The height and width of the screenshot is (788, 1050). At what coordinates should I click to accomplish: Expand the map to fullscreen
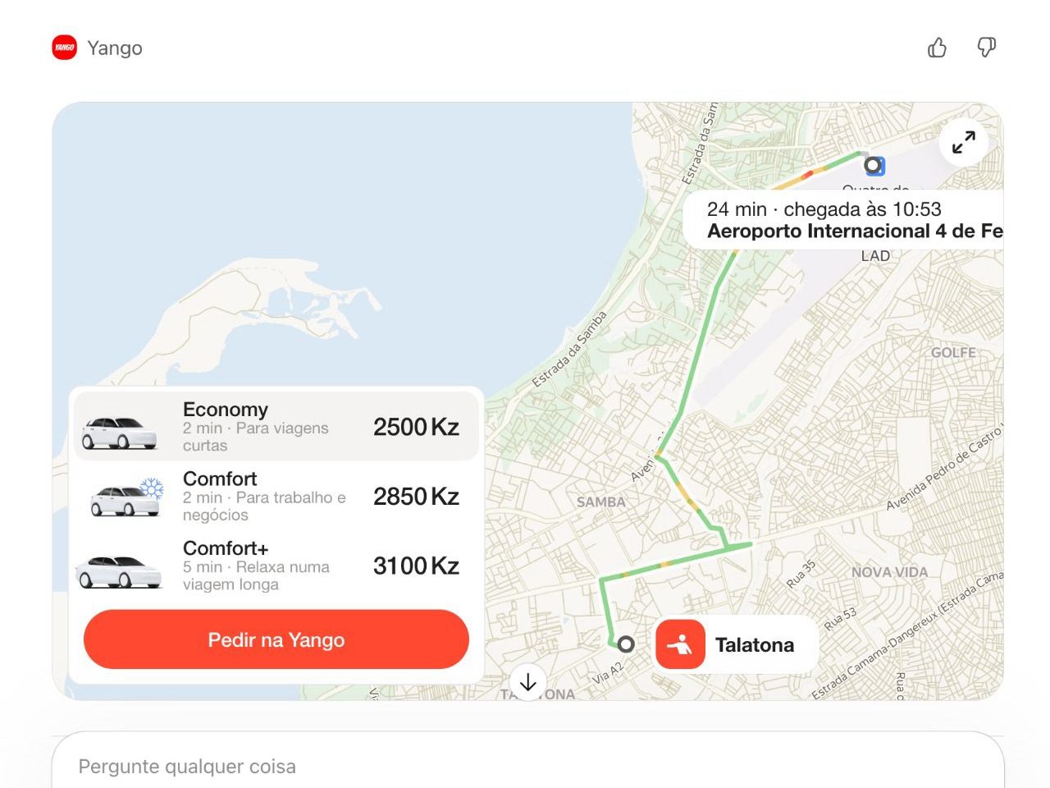963,142
